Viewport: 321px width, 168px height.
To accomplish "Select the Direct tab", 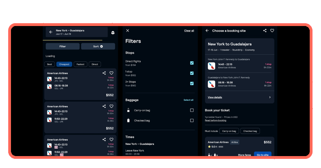I will [x=95, y=64].
